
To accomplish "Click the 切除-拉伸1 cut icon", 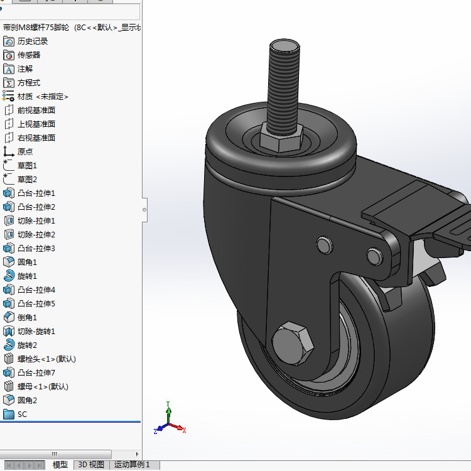I will (x=9, y=221).
